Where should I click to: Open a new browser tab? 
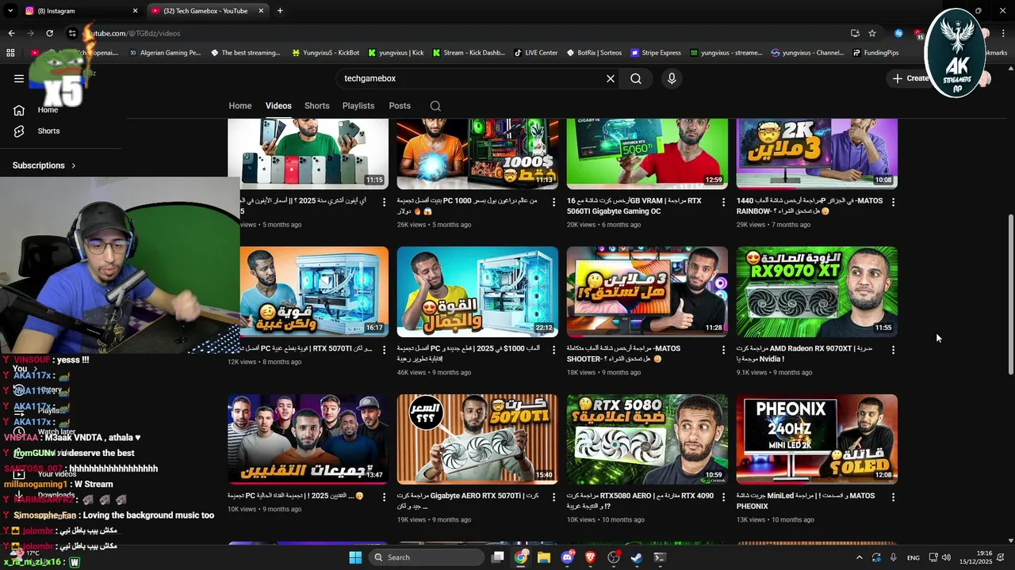[280, 11]
